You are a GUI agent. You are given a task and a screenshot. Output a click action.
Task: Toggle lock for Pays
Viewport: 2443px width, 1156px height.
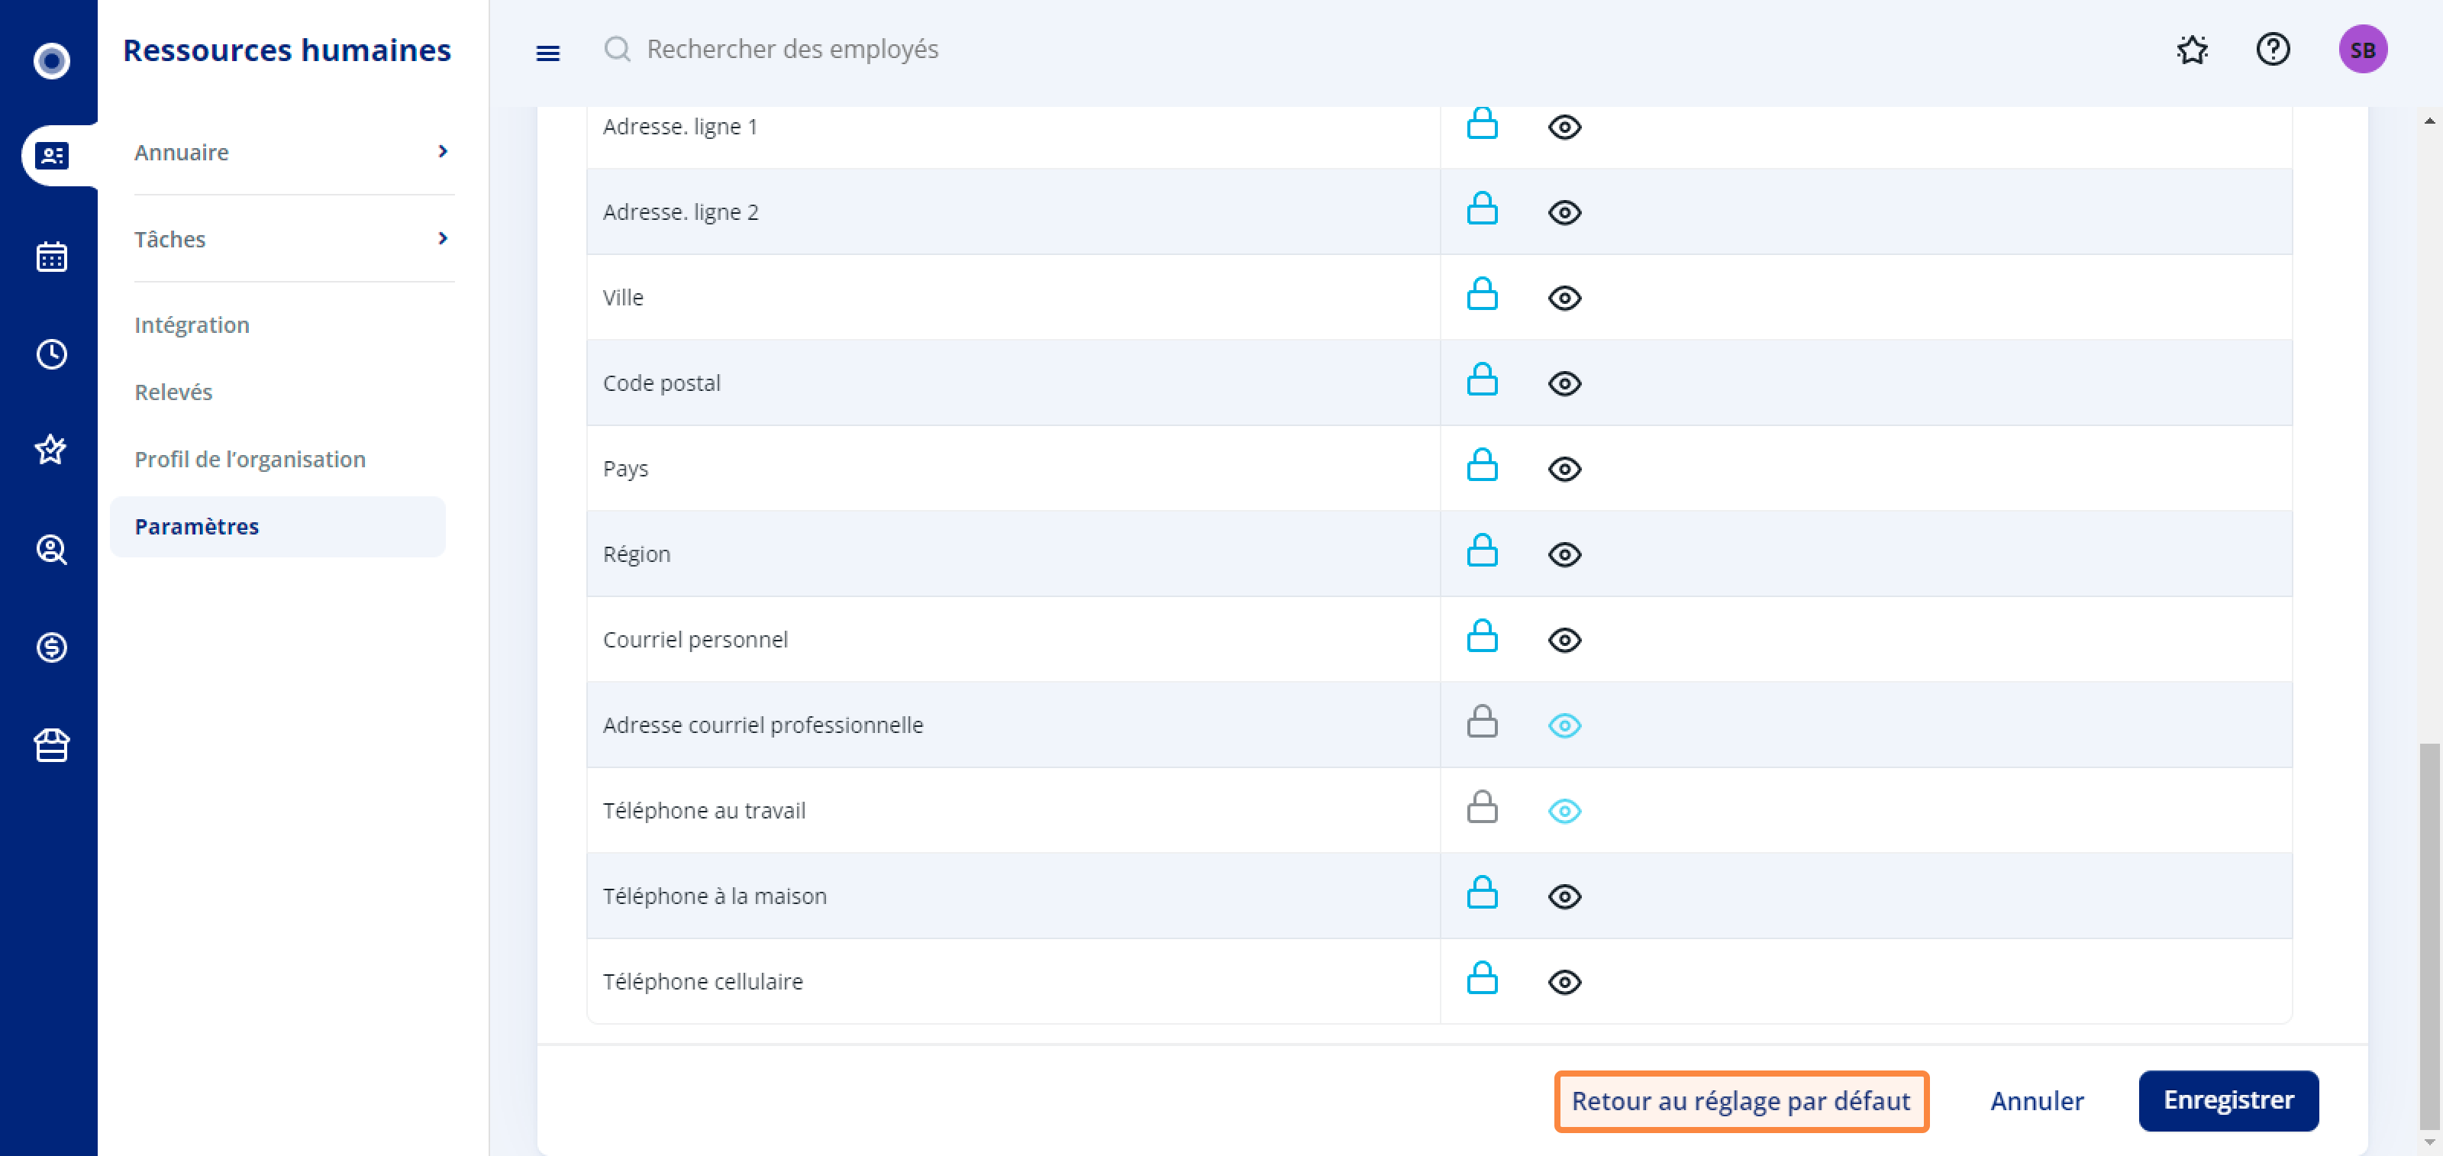(x=1481, y=465)
